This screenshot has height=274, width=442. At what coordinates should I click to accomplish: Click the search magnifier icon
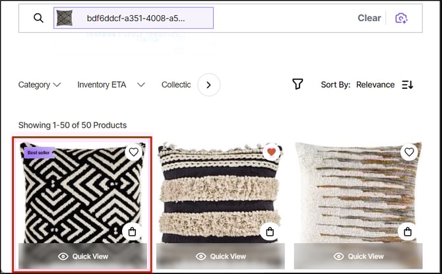[39, 18]
